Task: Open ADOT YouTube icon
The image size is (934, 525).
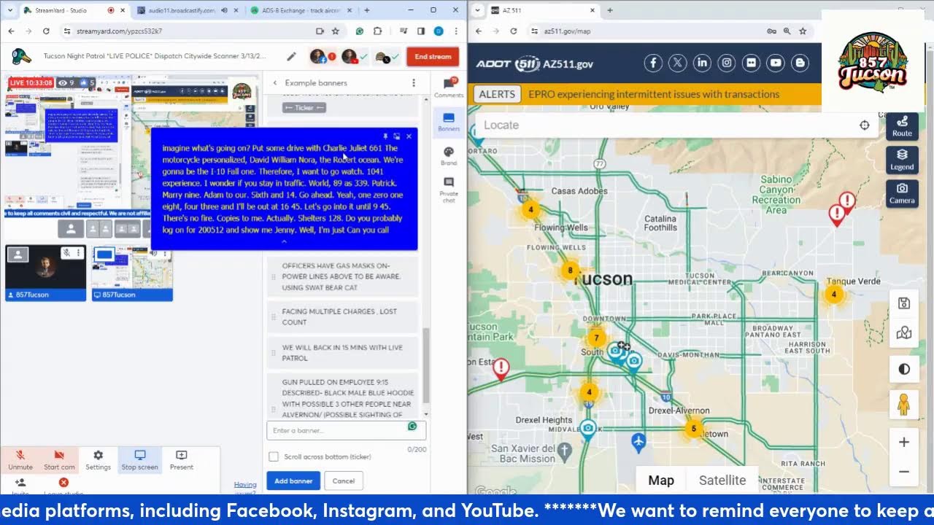Action: coord(776,63)
